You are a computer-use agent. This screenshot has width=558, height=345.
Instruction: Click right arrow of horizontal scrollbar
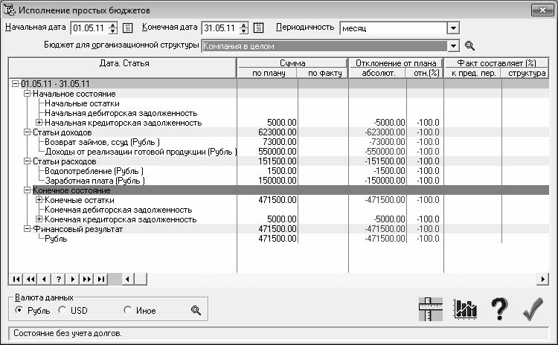543,279
